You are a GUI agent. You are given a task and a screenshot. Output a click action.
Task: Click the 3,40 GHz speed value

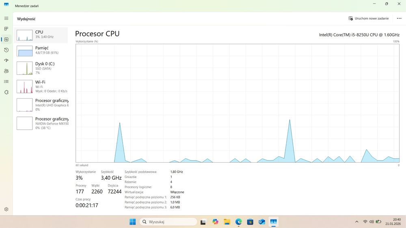pyautogui.click(x=111, y=178)
